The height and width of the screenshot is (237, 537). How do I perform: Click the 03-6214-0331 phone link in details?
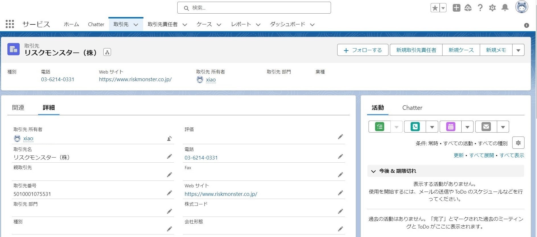click(201, 158)
